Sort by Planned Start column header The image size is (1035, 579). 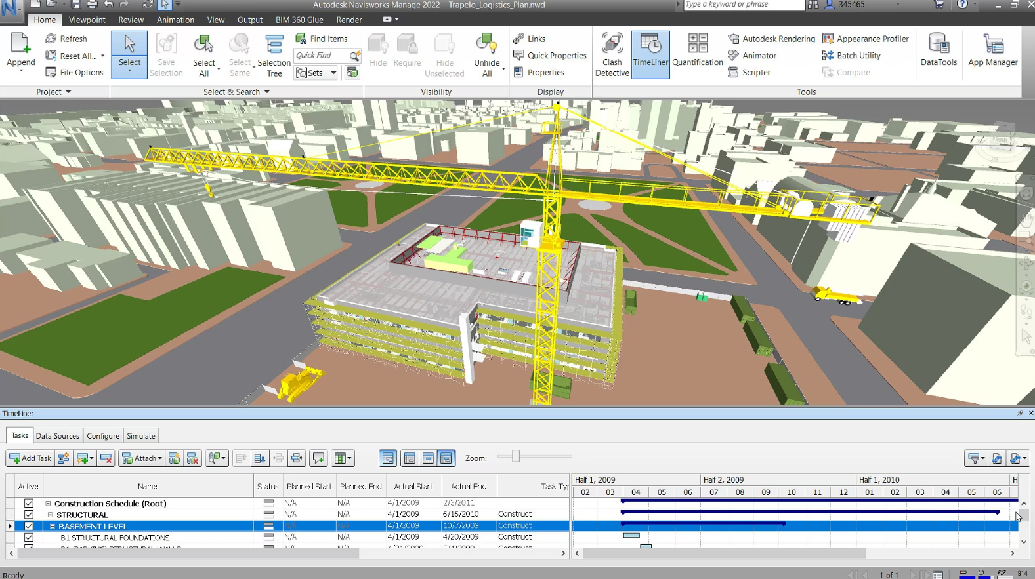309,487
